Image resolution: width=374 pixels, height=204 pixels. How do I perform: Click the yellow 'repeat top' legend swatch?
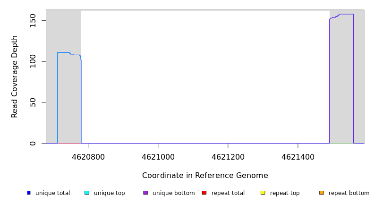pos(263,193)
